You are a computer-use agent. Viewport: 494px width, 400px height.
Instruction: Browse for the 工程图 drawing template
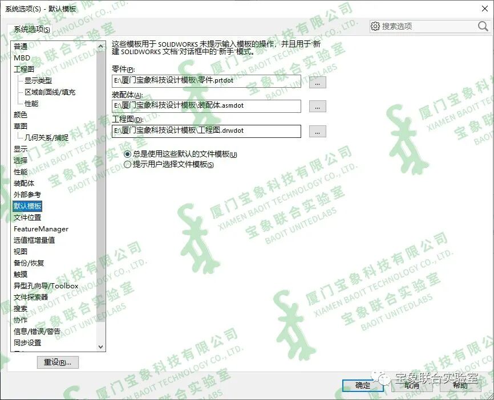318,132
